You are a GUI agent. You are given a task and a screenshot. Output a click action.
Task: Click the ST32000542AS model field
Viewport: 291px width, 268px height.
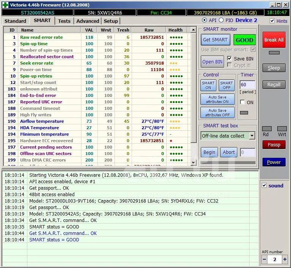point(38,13)
